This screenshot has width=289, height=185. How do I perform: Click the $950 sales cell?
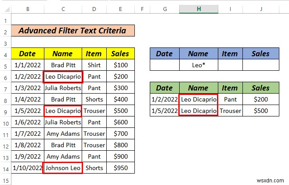click(x=120, y=168)
